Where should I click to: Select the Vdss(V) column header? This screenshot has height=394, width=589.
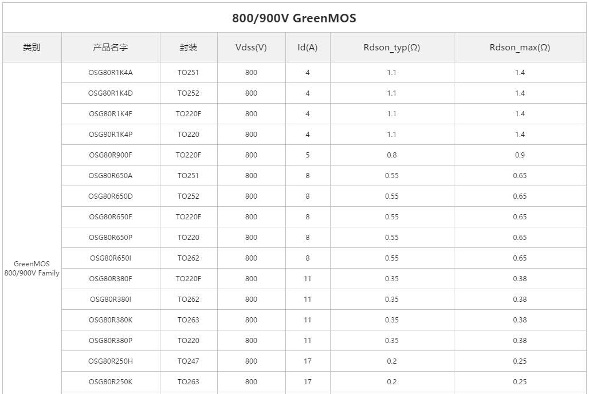point(251,48)
